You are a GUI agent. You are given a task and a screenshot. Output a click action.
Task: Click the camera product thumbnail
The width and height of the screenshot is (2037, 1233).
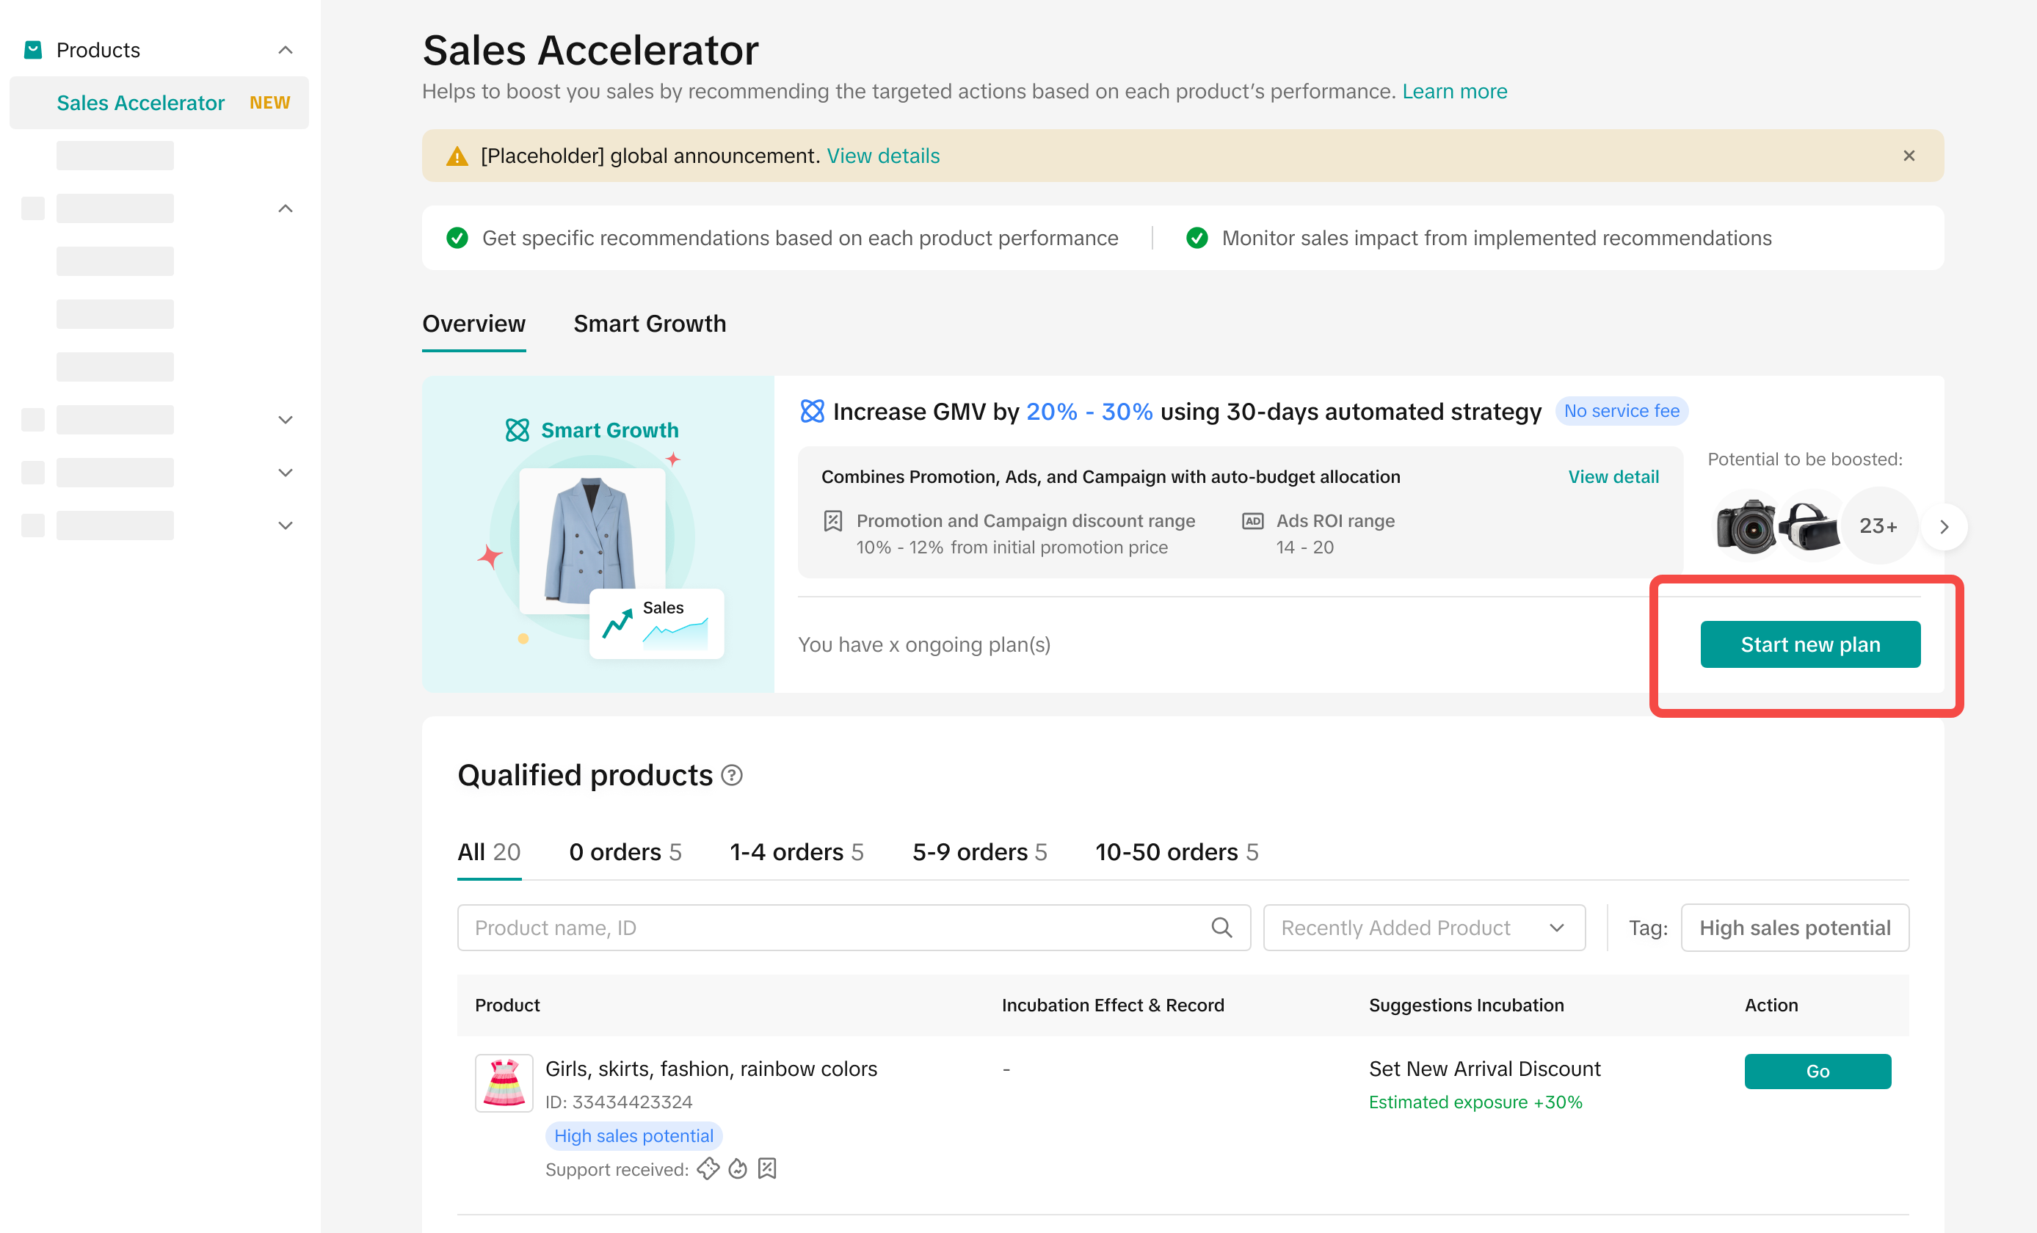pyautogui.click(x=1745, y=525)
